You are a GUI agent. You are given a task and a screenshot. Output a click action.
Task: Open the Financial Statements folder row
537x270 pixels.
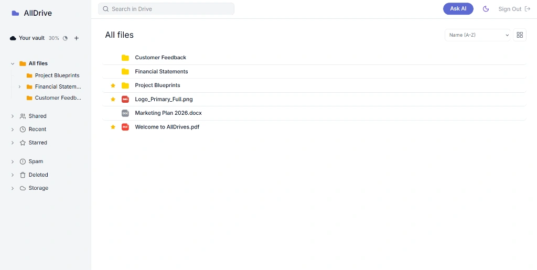coord(314,71)
